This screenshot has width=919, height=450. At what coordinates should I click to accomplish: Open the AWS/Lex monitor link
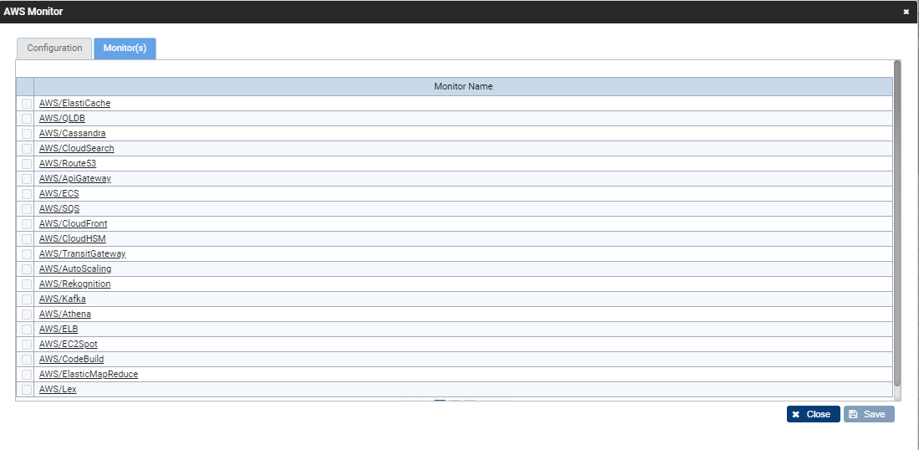tap(58, 389)
